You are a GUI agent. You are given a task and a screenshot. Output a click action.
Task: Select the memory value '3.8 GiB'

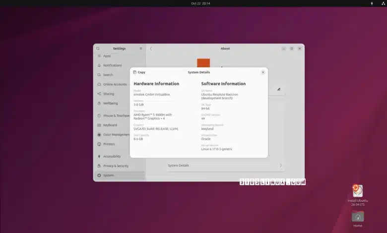click(x=138, y=105)
